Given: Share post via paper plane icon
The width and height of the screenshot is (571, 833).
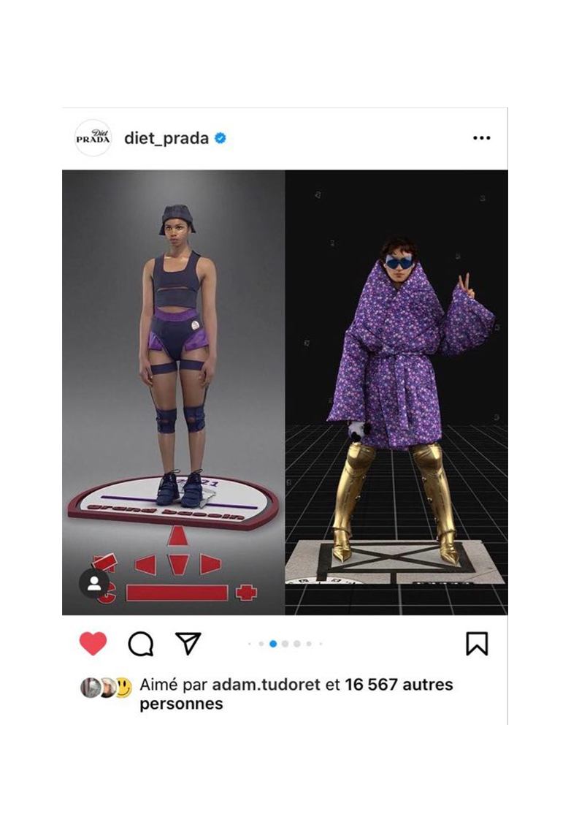Looking at the screenshot, I should click(188, 643).
